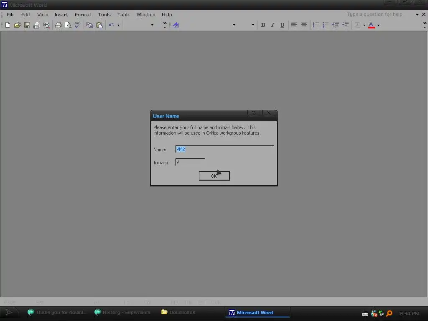Open the border style dropdown arrow
Image resolution: width=428 pixels, height=321 pixels.
[364, 25]
